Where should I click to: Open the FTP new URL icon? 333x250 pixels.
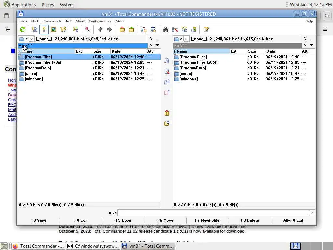pos(153,29)
